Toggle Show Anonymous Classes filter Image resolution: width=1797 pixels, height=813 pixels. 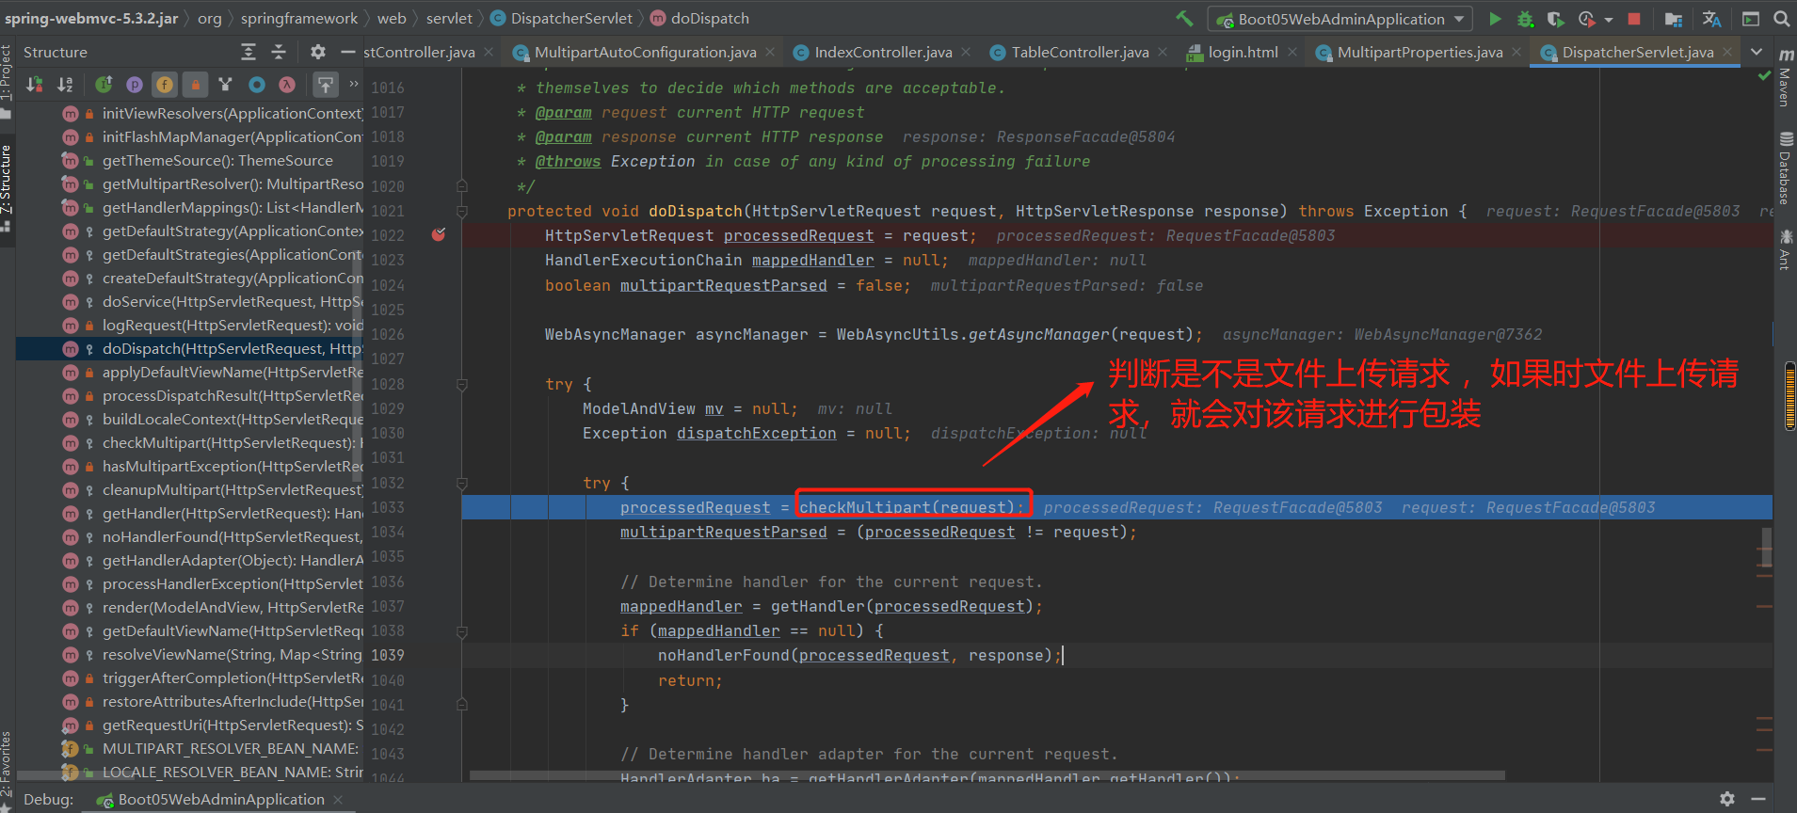coord(256,85)
